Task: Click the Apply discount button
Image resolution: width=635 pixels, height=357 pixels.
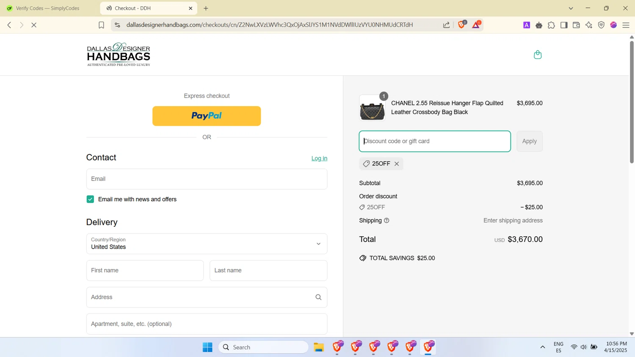Action: pyautogui.click(x=529, y=141)
